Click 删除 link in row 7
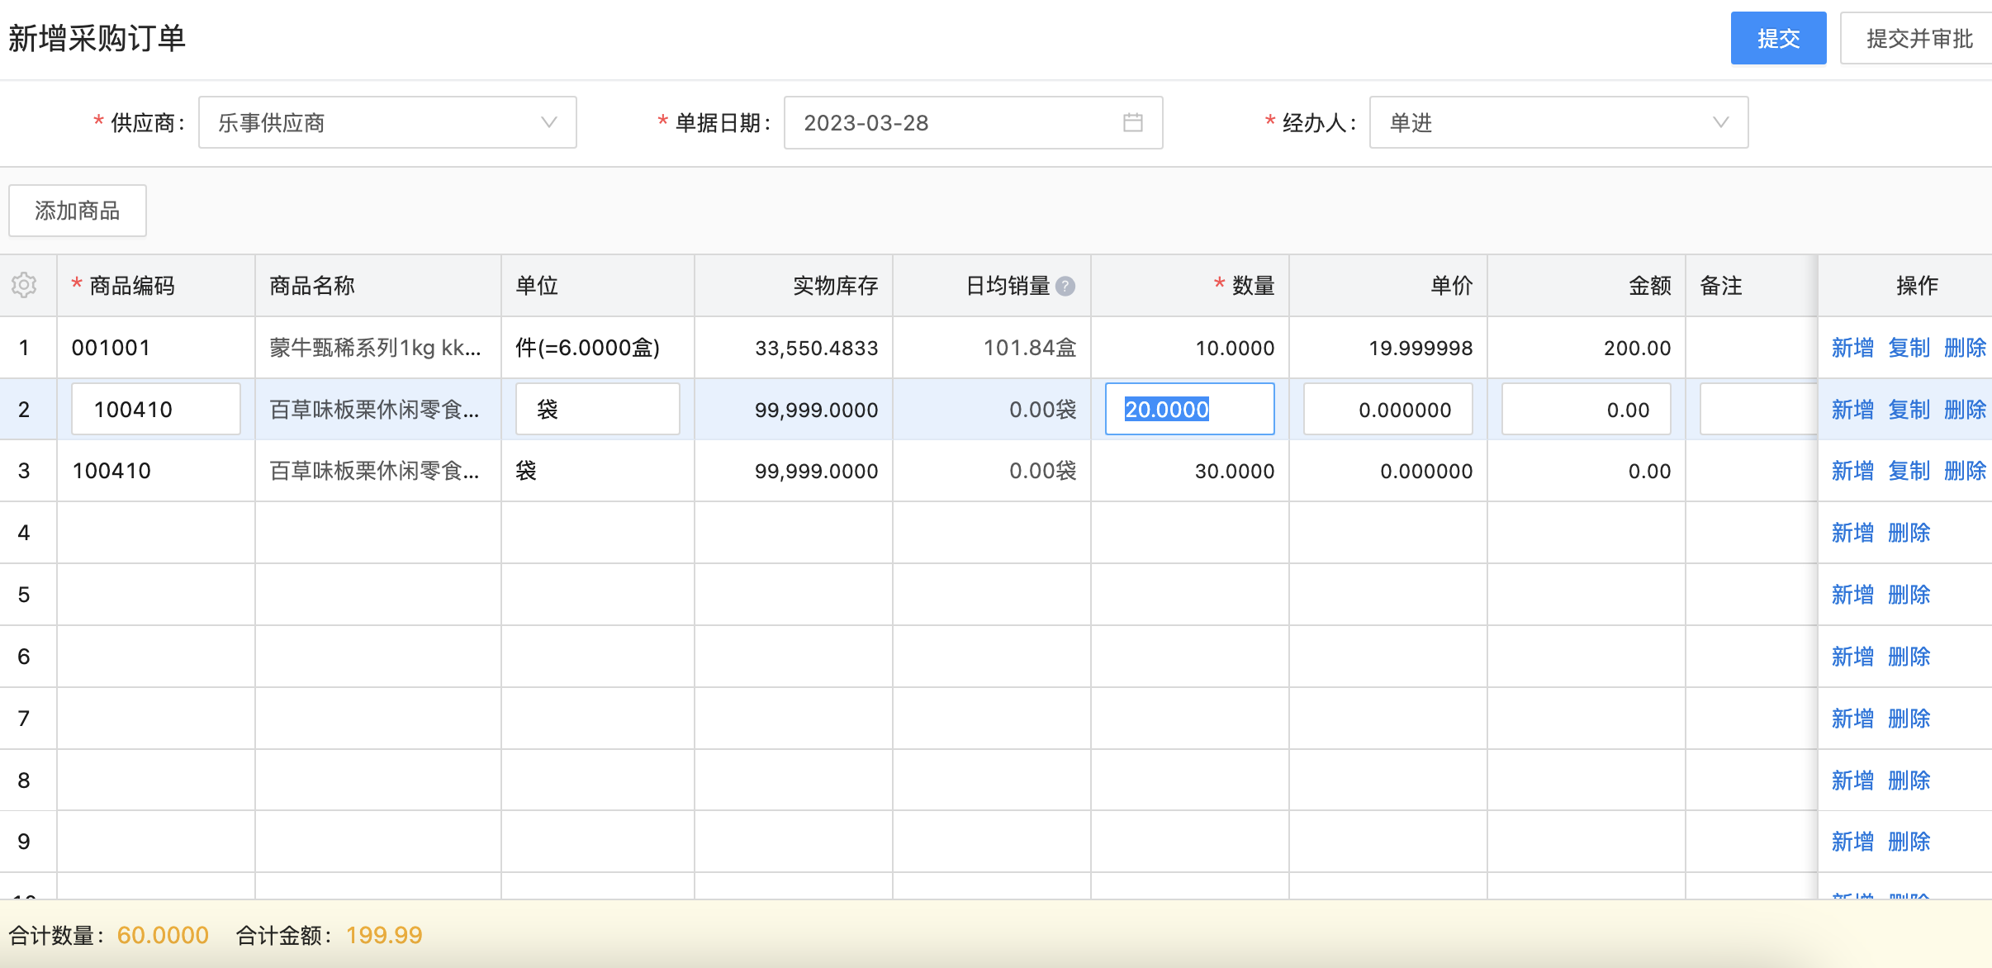 pos(1909,719)
